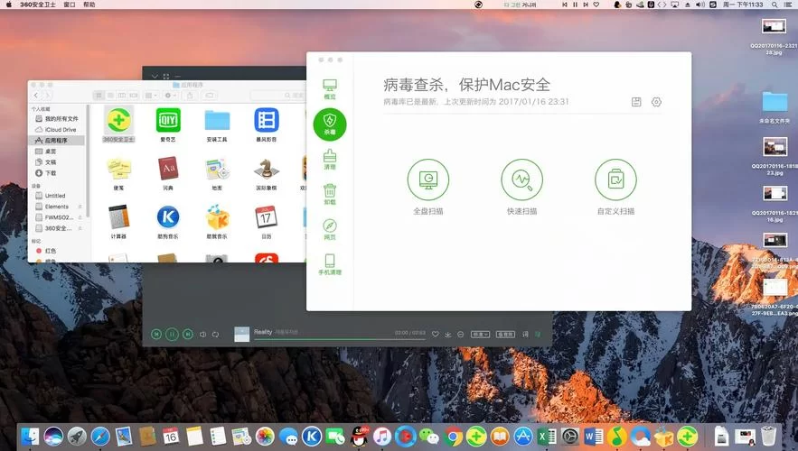Seek on the Reality song progress bar
The width and height of the screenshot is (798, 451).
click(340, 339)
